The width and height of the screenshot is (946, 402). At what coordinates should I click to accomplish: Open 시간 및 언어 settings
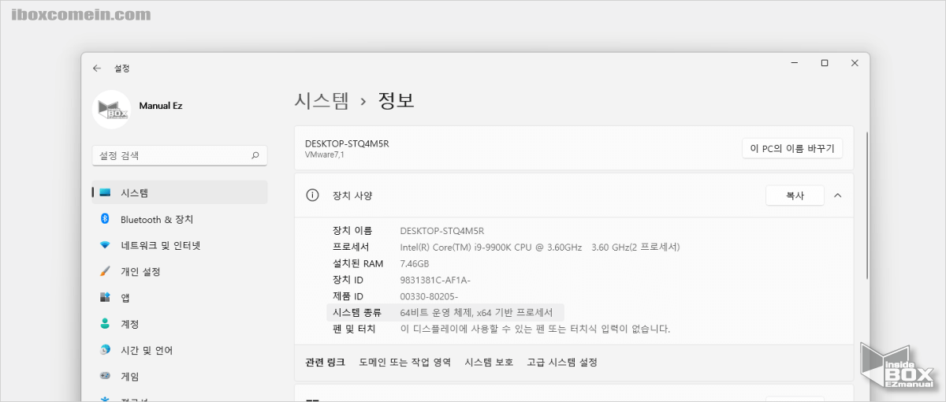click(x=180, y=350)
